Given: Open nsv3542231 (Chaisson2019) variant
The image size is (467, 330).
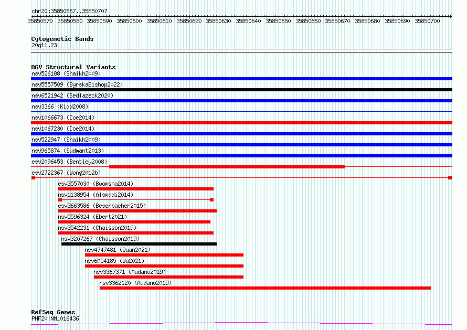Looking at the screenshot, I should click(97, 228).
